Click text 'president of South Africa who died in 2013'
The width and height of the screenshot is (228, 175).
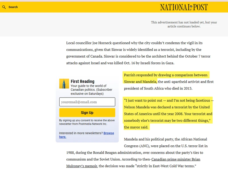tap(158, 88)
